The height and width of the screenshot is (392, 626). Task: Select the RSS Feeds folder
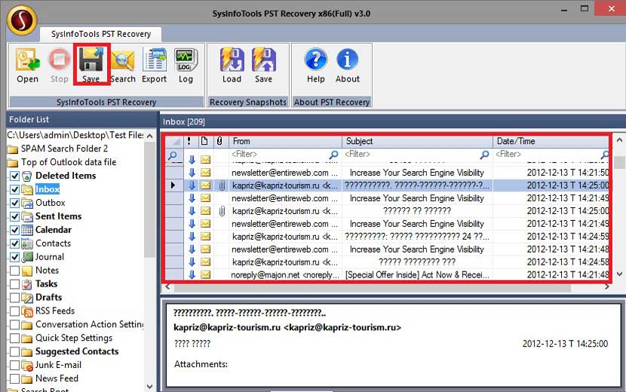(x=55, y=311)
